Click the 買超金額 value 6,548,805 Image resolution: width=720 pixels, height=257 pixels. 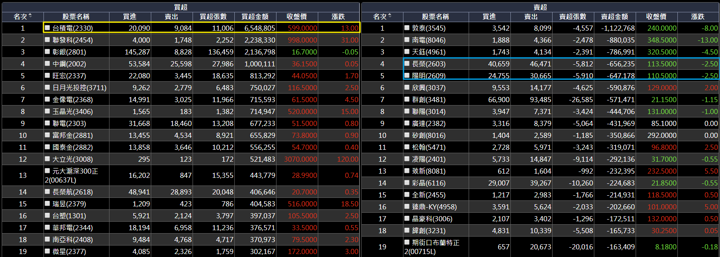pyautogui.click(x=259, y=28)
